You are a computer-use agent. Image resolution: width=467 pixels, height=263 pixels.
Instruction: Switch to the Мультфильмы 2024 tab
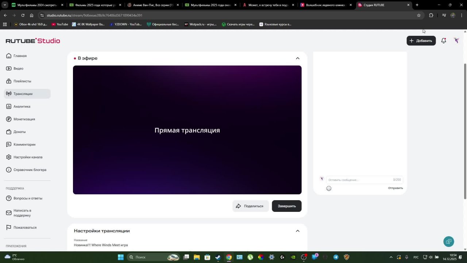tap(38, 5)
